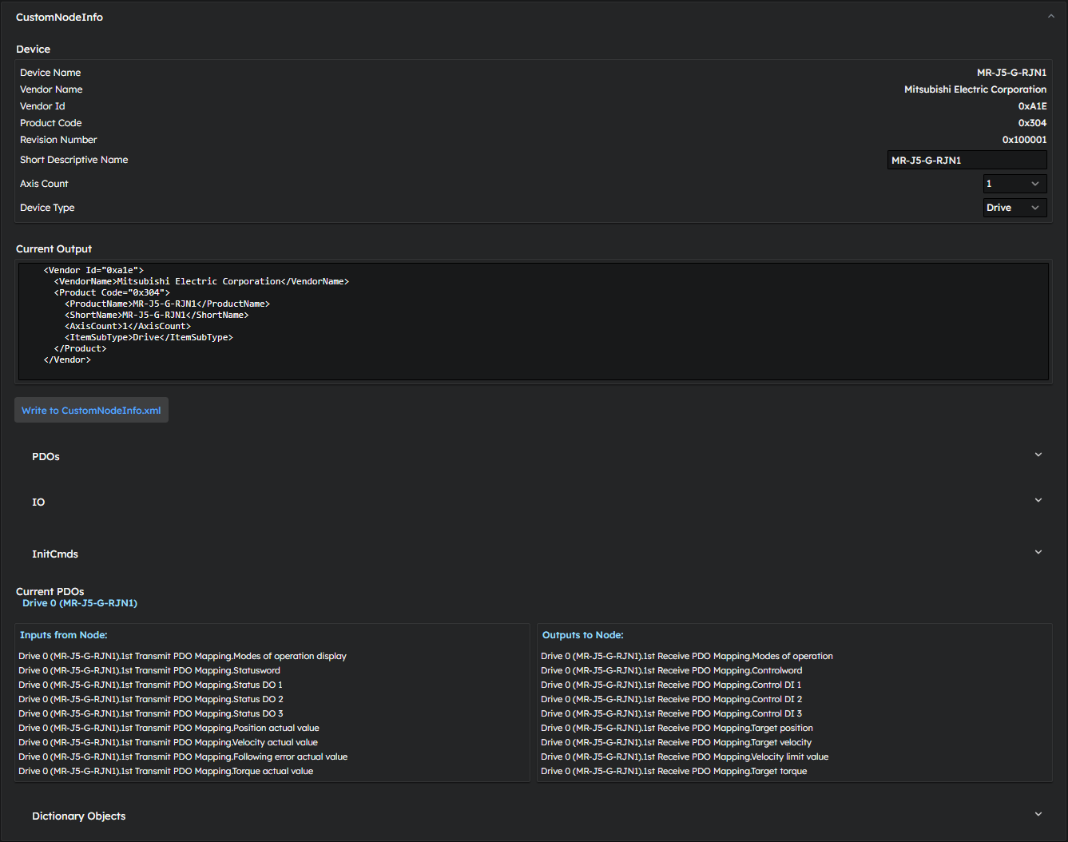Viewport: 1068px width, 842px height.
Task: Click the Status DO 2 input row
Action: coord(151,699)
